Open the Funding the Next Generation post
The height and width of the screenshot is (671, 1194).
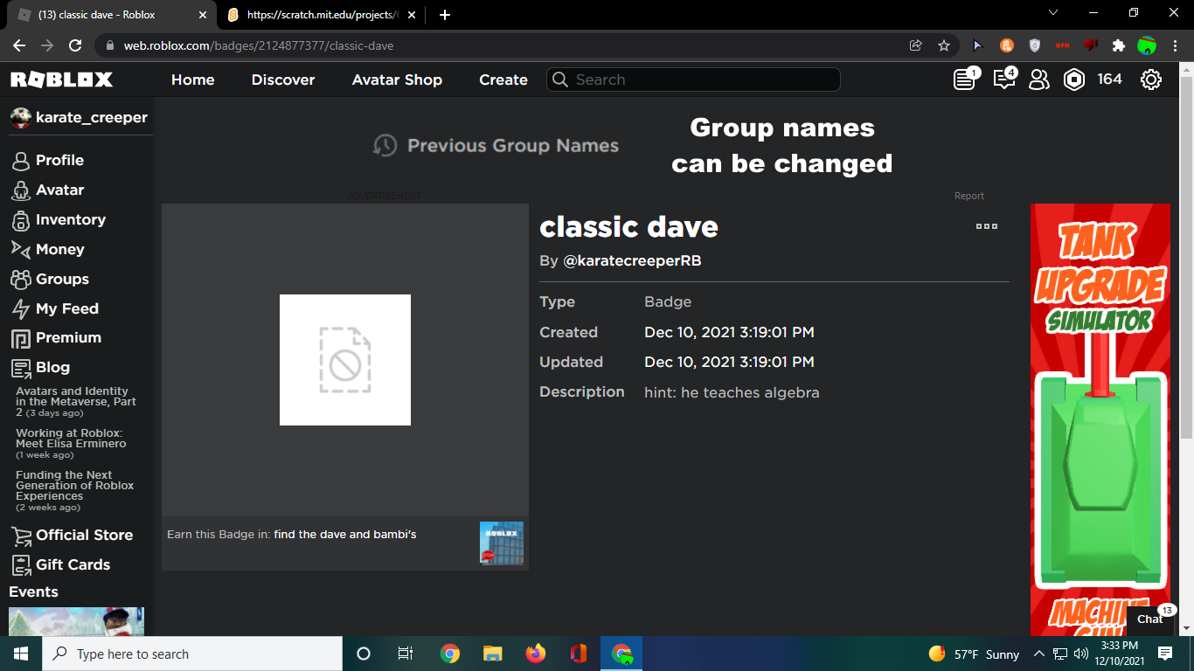(x=75, y=491)
